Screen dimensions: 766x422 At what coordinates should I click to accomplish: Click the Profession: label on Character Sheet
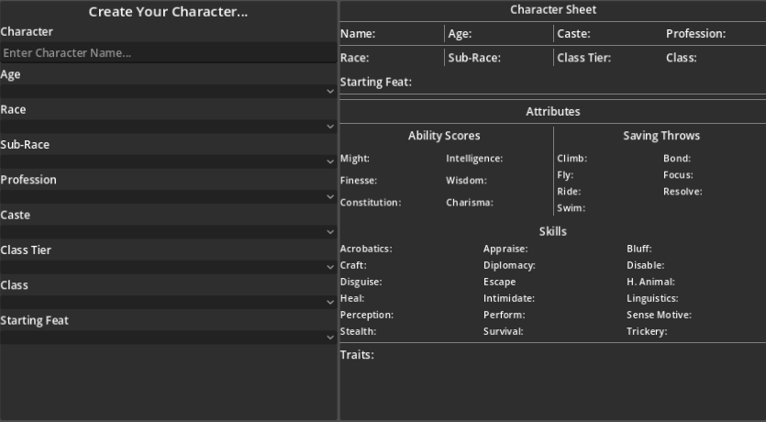[x=695, y=34]
